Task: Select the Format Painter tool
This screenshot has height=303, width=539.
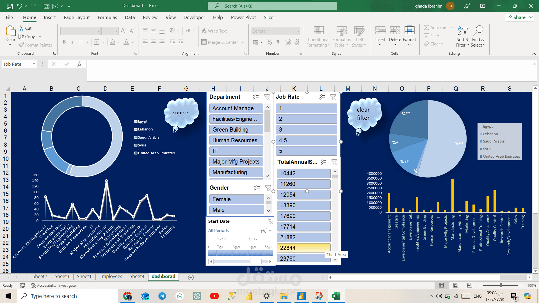Action: (36, 45)
